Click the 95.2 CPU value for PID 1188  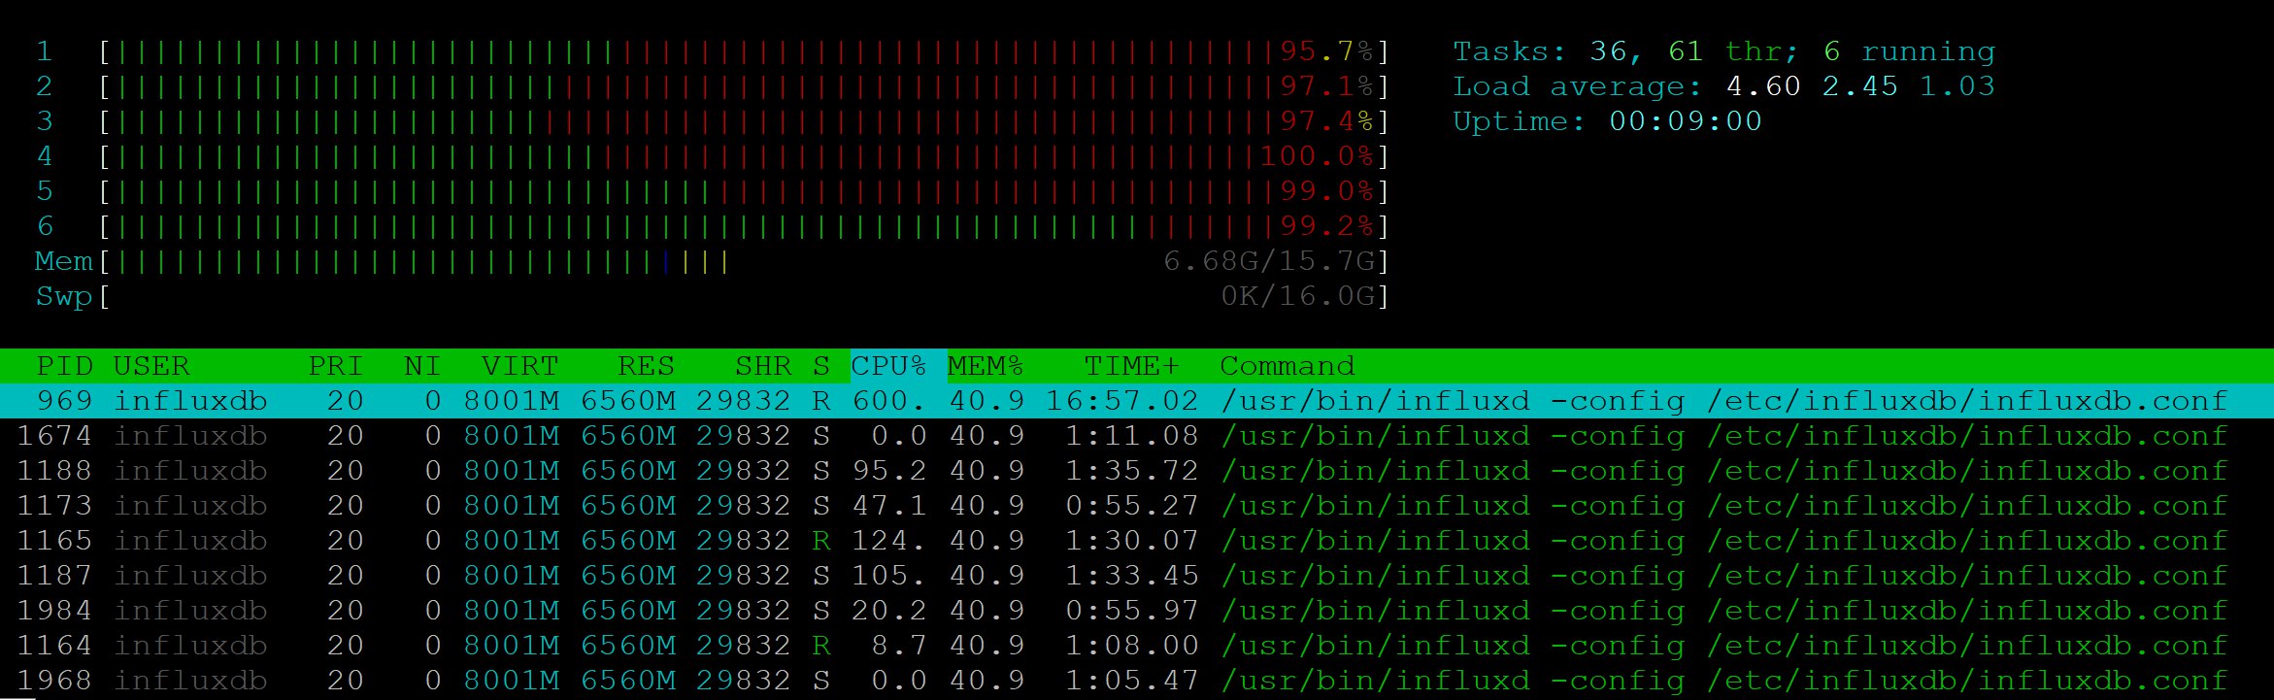(x=888, y=471)
